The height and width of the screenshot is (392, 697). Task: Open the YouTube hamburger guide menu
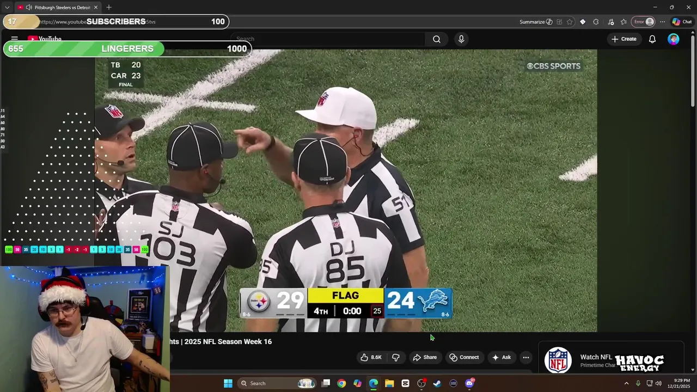pos(15,39)
